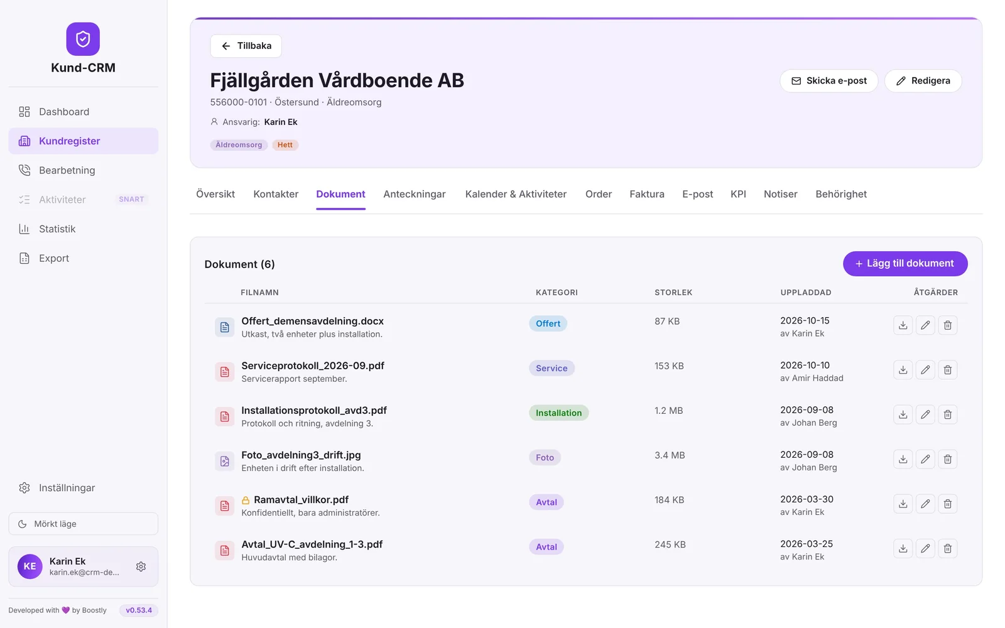Viewport: 1005px width, 628px height.
Task: Delete Foto_avdelning3_drift.jpg
Action: (948, 459)
